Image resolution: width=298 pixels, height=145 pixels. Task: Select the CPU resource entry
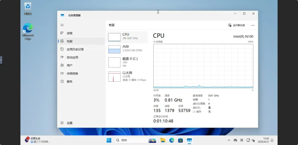click(x=127, y=37)
